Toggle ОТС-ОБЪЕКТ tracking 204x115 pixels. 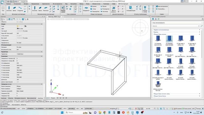point(49,109)
